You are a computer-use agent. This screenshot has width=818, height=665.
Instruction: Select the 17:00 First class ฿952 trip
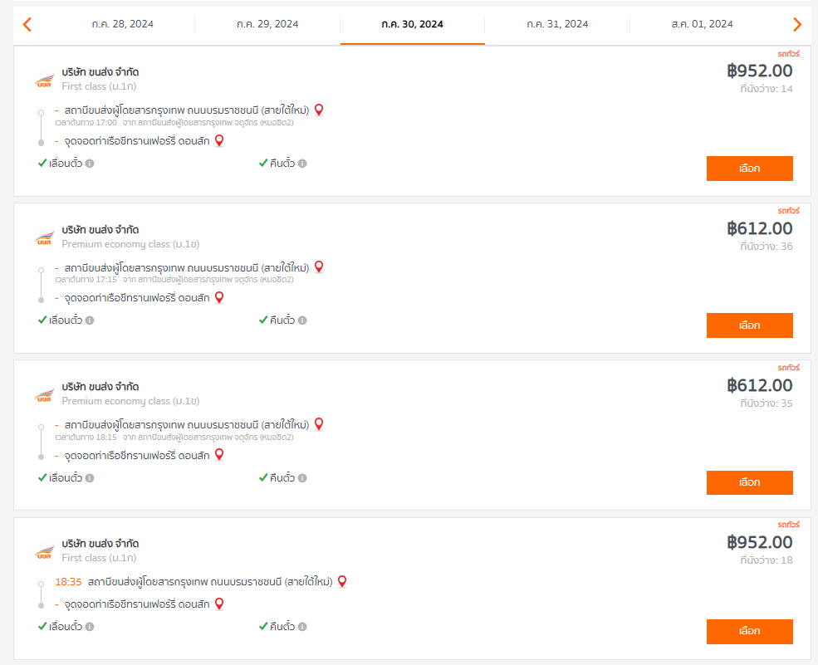click(750, 169)
